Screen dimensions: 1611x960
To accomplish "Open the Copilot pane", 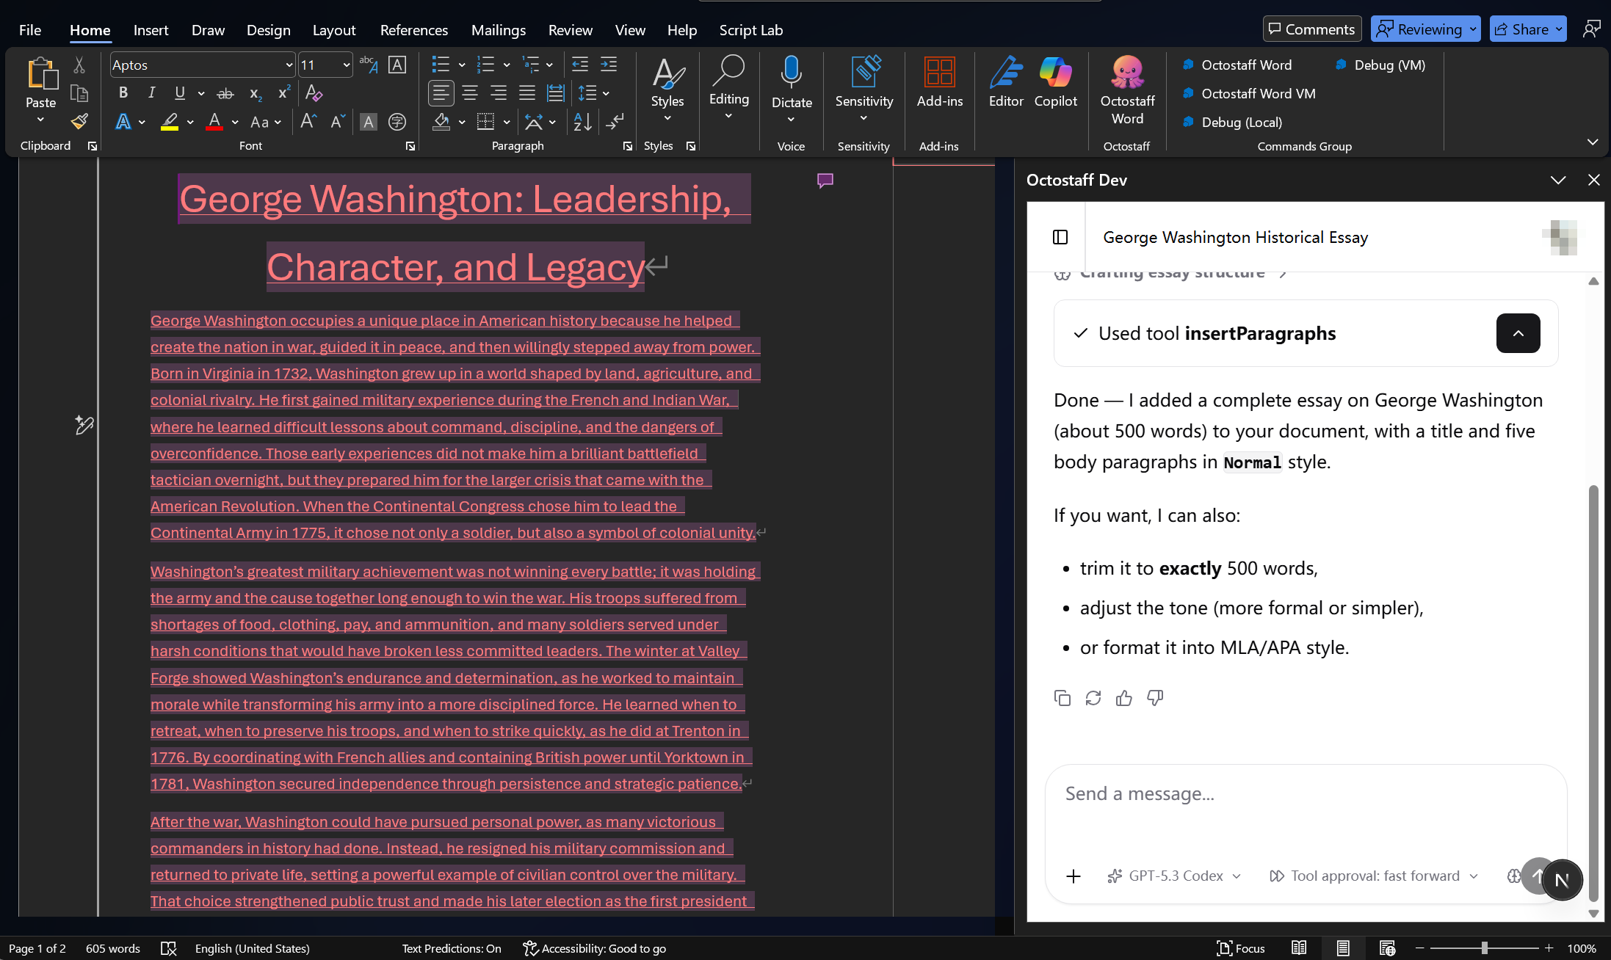I will pos(1055,84).
